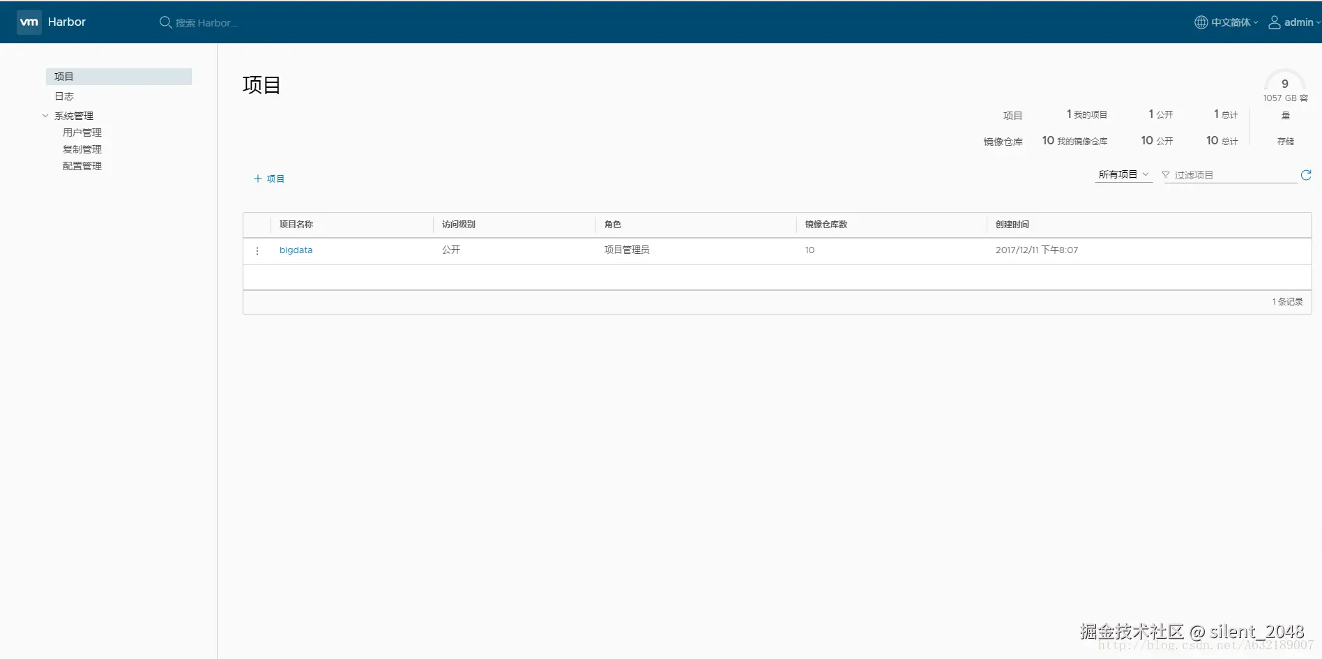Focus the 搜索 Harbor search field
Viewport: 1322px width, 659px height.
pyautogui.click(x=206, y=23)
